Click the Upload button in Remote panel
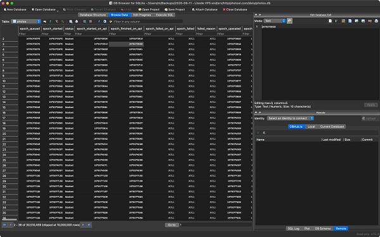This screenshot has width=380, height=237. (x=369, y=118)
